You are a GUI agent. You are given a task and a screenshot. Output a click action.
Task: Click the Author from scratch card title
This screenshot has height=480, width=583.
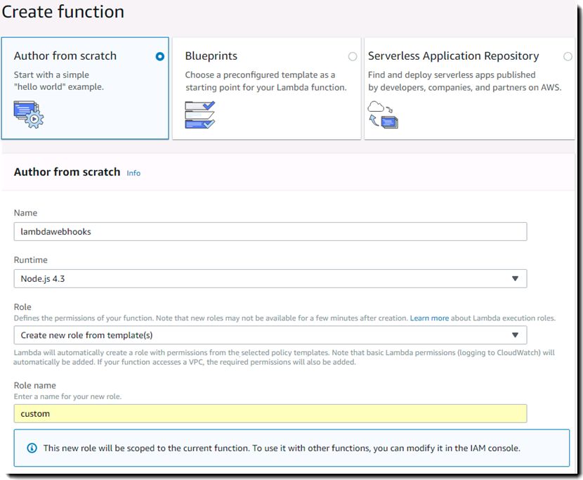coord(65,56)
